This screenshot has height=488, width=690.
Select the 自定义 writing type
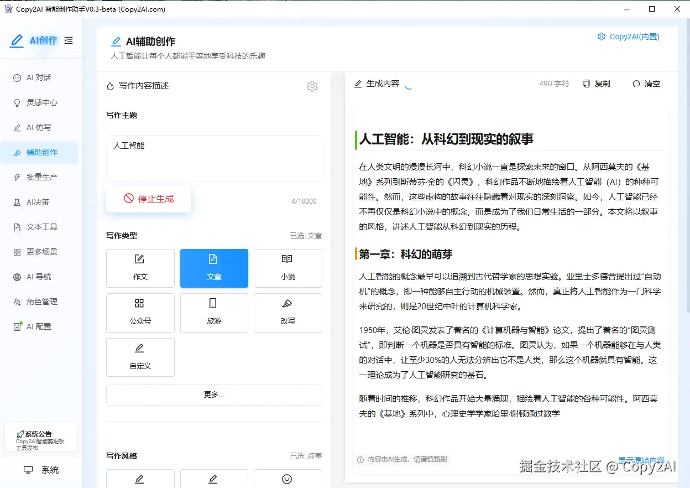tap(140, 357)
